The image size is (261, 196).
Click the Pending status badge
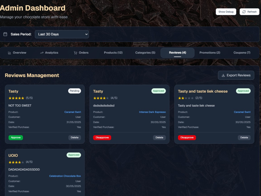74,91
